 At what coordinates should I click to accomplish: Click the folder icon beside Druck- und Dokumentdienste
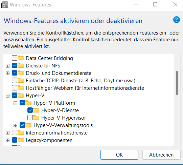pyautogui.click(x=21, y=73)
